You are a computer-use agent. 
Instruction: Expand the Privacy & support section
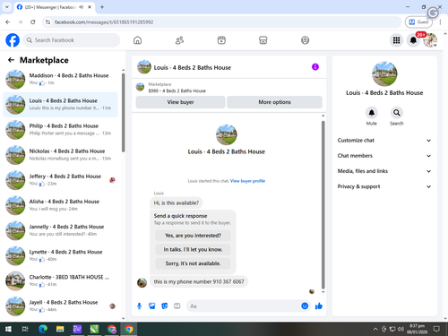point(384,186)
